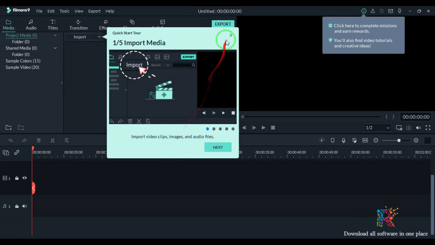The height and width of the screenshot is (245, 435).
Task: Open the Tools menu
Action: [x=65, y=11]
